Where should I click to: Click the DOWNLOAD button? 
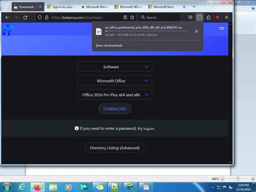(114, 109)
